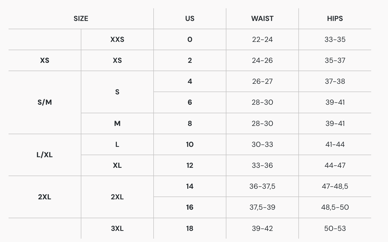
Task: Click the WAIST column header
Action: click(x=262, y=19)
